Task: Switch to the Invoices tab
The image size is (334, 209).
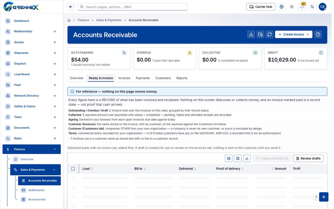Action: point(124,78)
